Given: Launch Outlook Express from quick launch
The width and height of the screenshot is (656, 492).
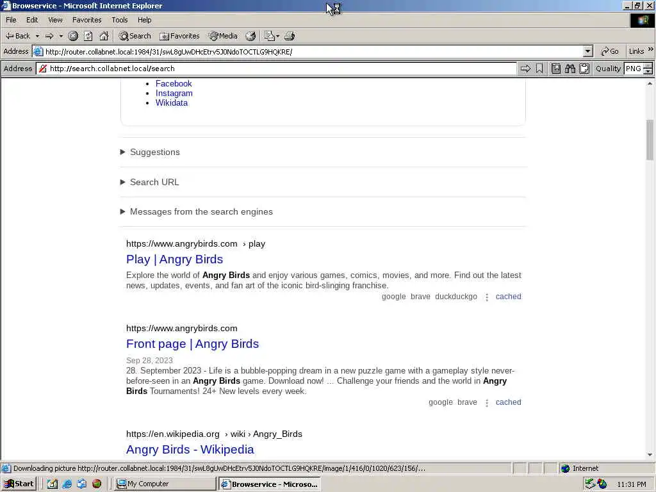Looking at the screenshot, I should [x=81, y=484].
